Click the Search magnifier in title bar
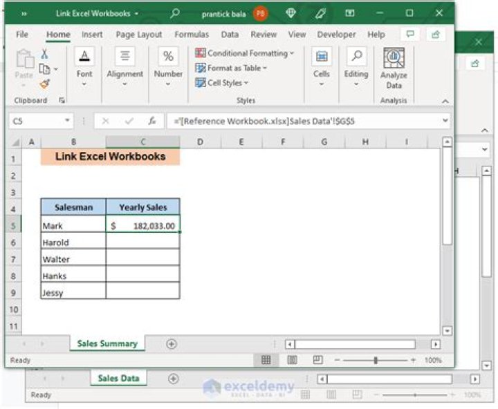 (175, 13)
